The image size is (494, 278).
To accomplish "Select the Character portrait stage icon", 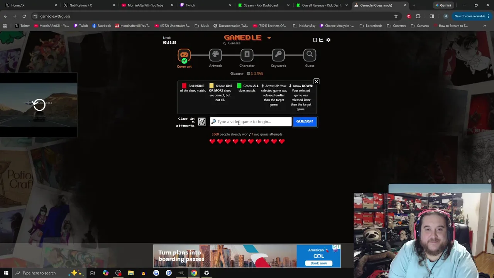I will 247,55.
